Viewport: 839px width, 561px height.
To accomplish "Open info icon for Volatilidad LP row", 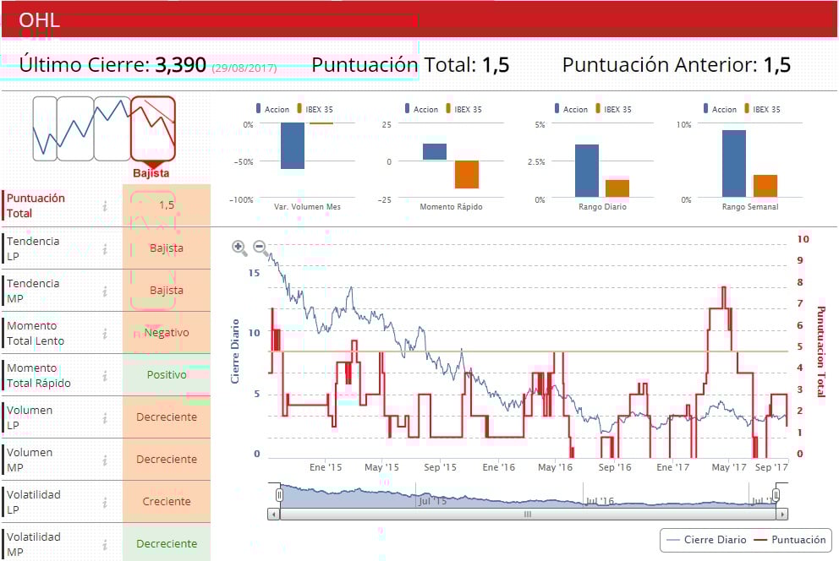I will coord(105,502).
